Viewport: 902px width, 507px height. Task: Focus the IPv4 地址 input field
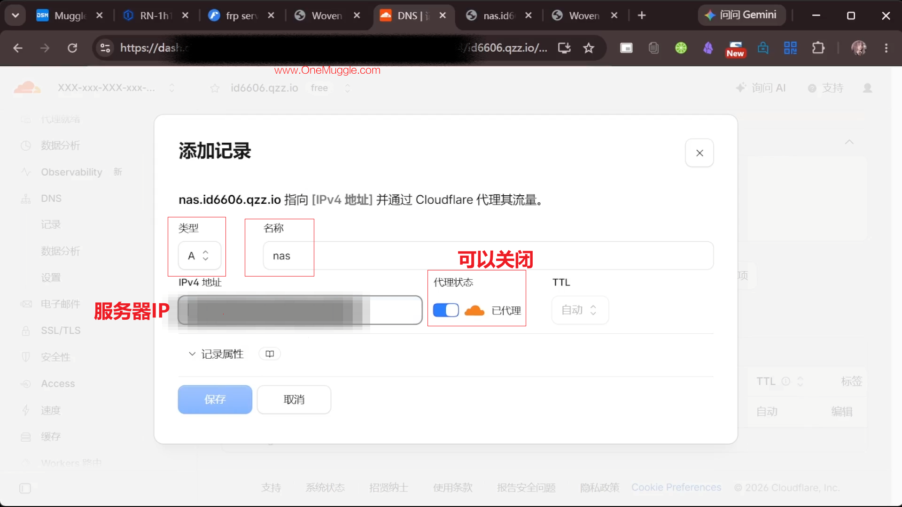point(300,310)
